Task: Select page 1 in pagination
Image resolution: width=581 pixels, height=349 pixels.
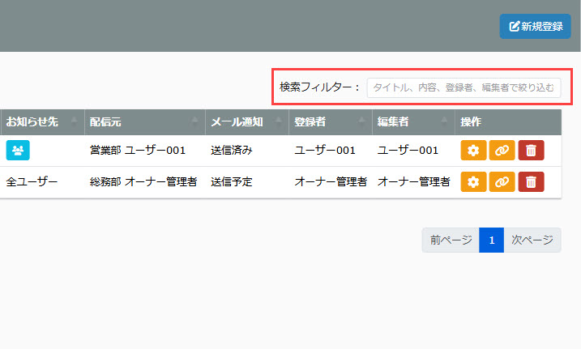Action: coord(491,240)
